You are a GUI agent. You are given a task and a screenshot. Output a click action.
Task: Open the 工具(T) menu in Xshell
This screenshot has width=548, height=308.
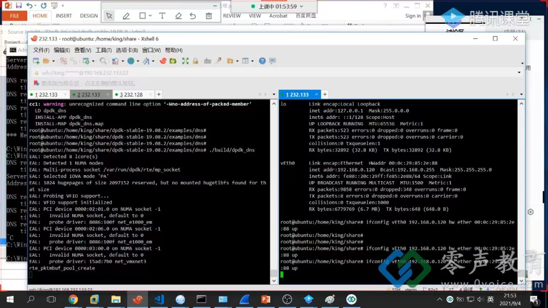(x=103, y=50)
